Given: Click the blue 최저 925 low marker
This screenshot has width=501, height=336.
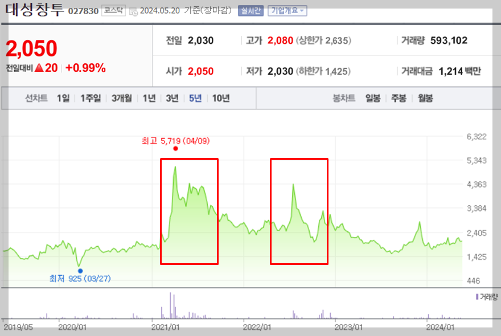Looking at the screenshot, I should tap(80, 271).
